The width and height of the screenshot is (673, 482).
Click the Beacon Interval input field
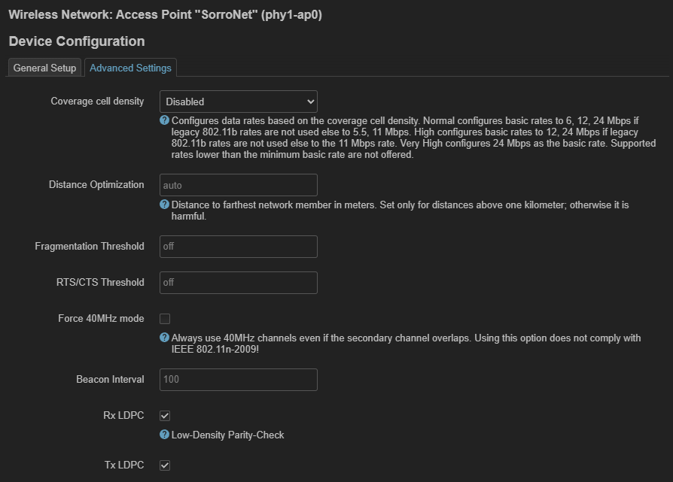pos(238,380)
